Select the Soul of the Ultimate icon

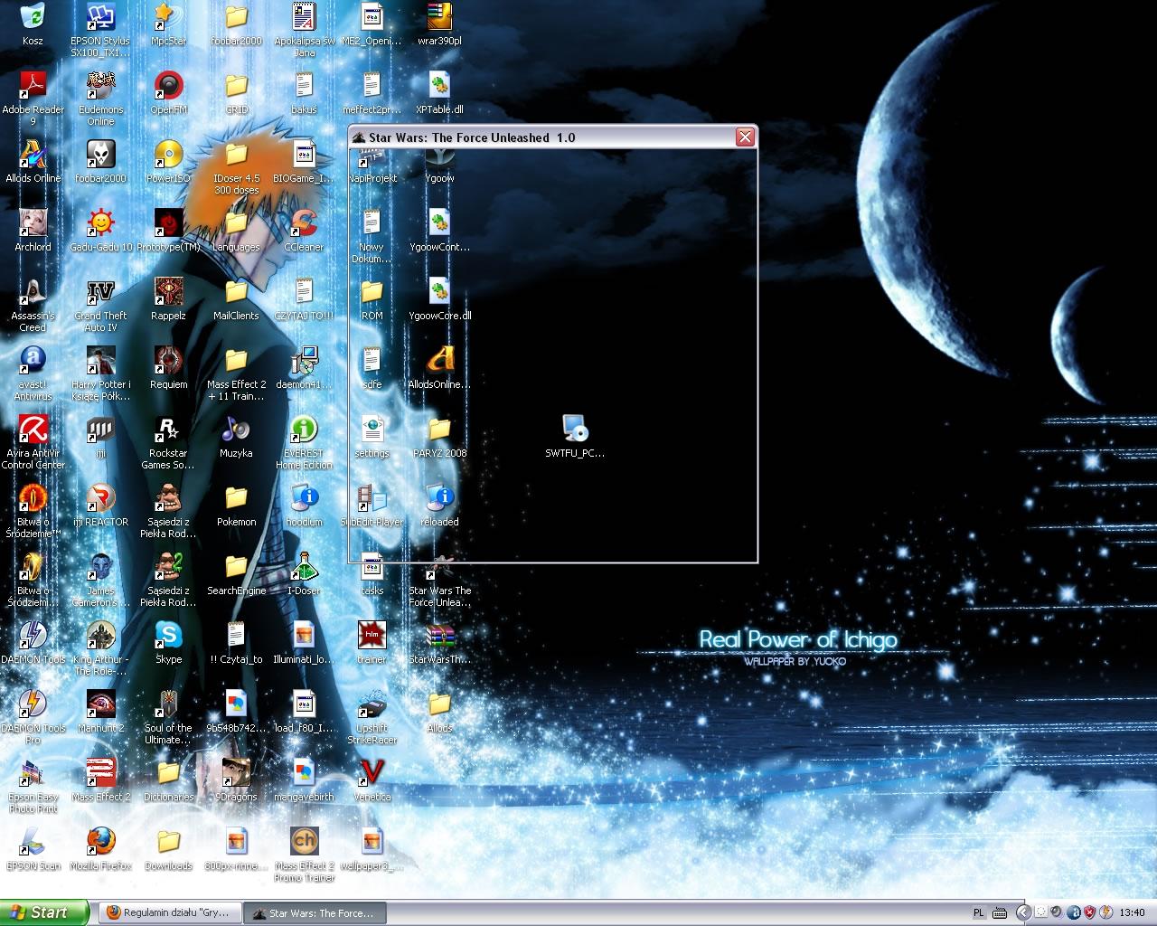168,717
